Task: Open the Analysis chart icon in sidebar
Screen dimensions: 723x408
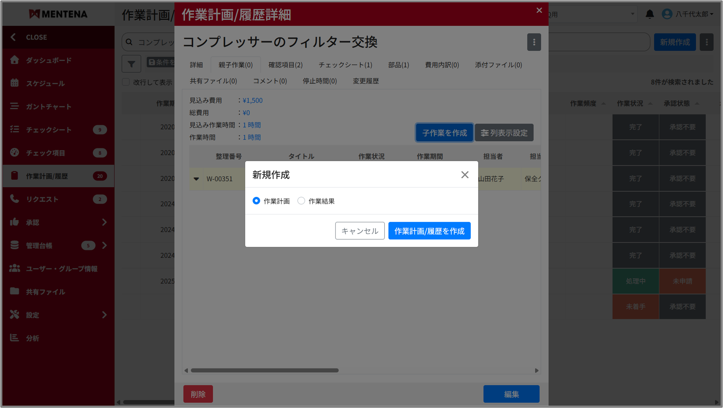Action: [15, 338]
